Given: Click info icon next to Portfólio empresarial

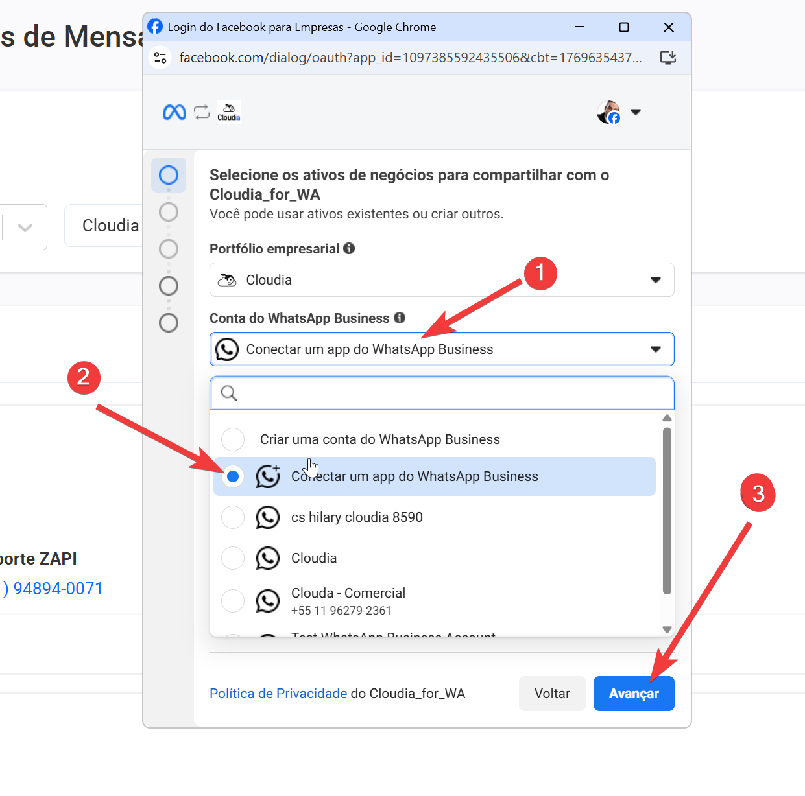Looking at the screenshot, I should click(x=349, y=248).
